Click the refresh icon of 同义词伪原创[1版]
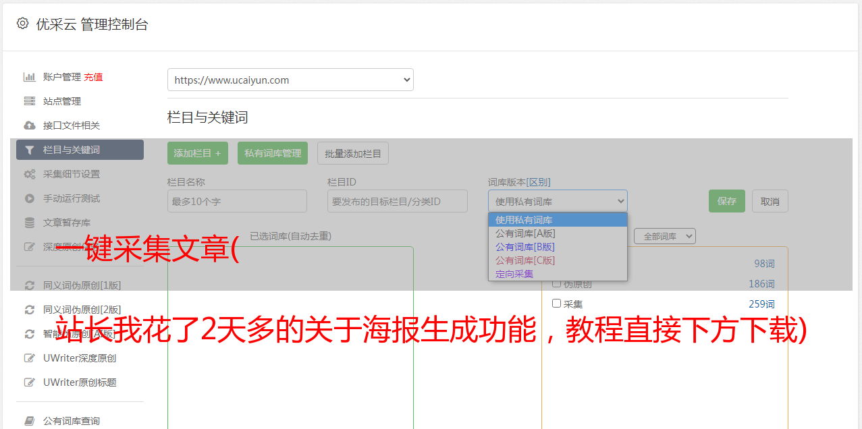This screenshot has width=862, height=429. (29, 285)
